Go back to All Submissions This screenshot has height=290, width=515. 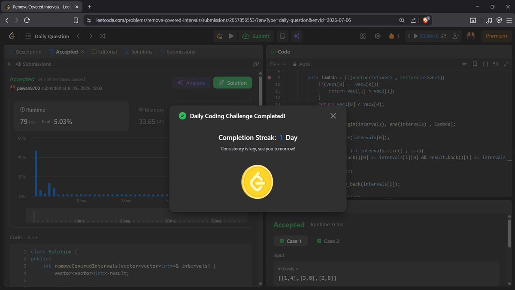[x=29, y=64]
